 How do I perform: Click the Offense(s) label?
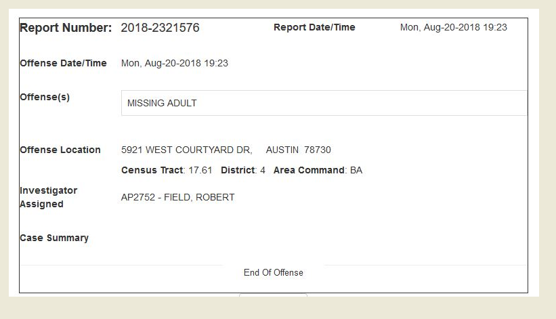pyautogui.click(x=45, y=97)
